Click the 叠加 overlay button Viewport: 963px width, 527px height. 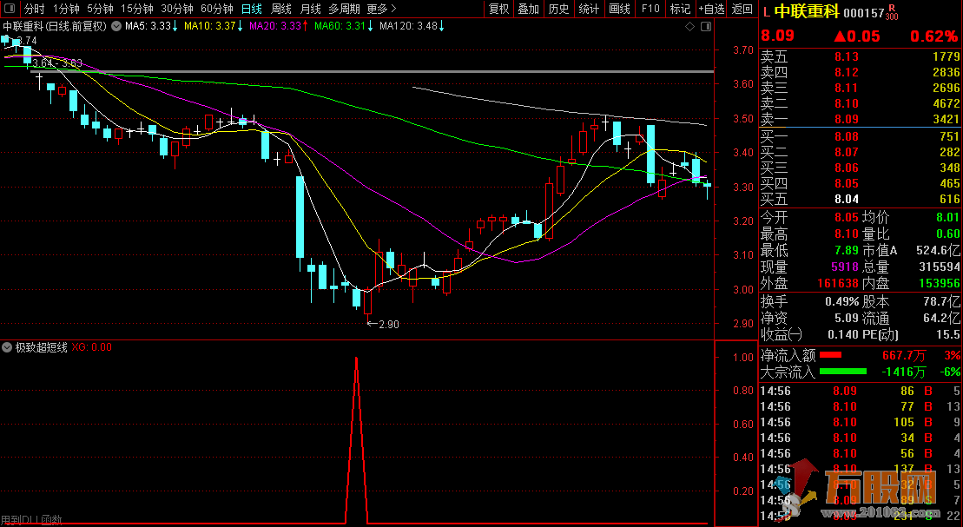click(x=529, y=9)
